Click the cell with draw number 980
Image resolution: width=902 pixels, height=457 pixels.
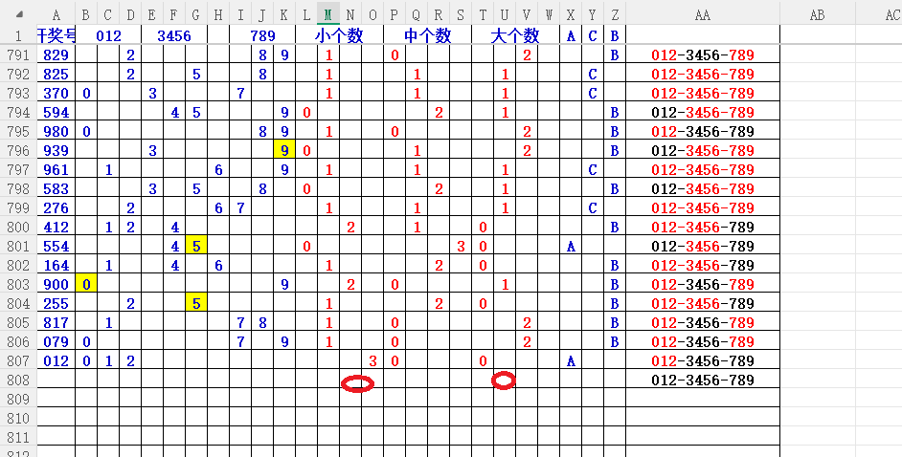tap(56, 132)
